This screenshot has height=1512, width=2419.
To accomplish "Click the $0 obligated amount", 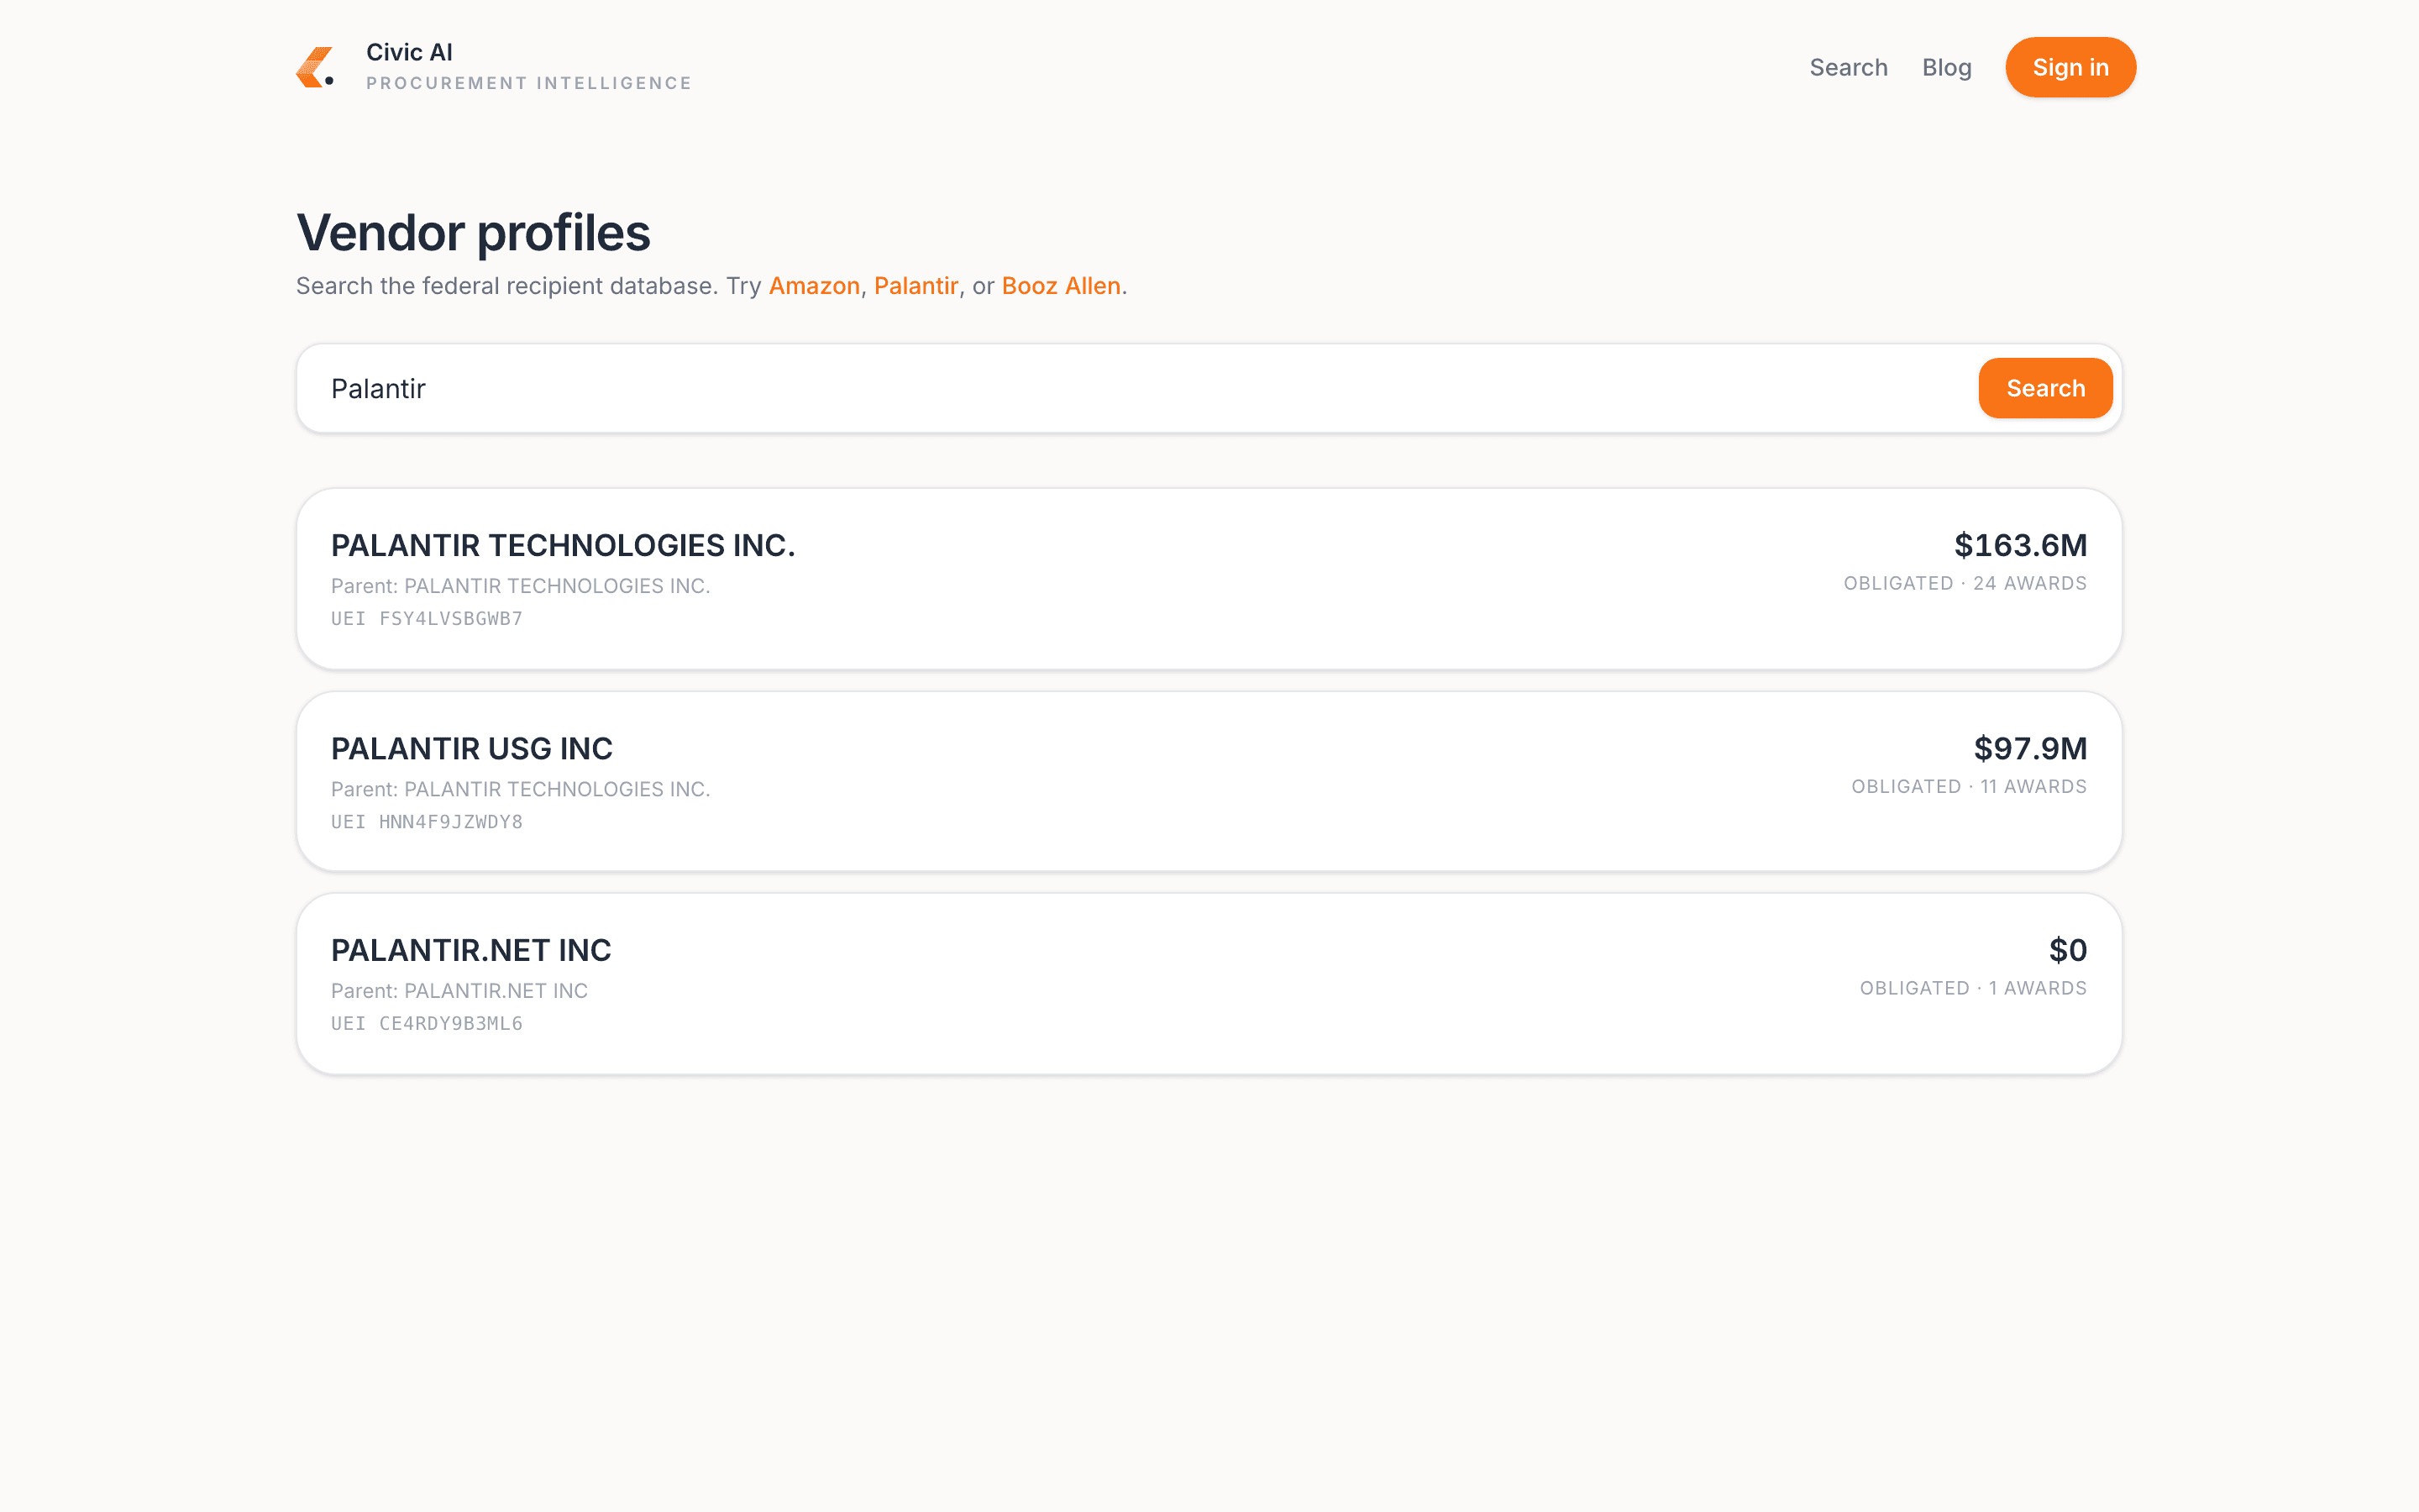I will pos(2067,950).
